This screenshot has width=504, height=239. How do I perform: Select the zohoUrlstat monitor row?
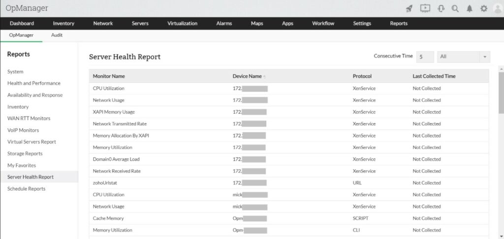[x=288, y=183]
